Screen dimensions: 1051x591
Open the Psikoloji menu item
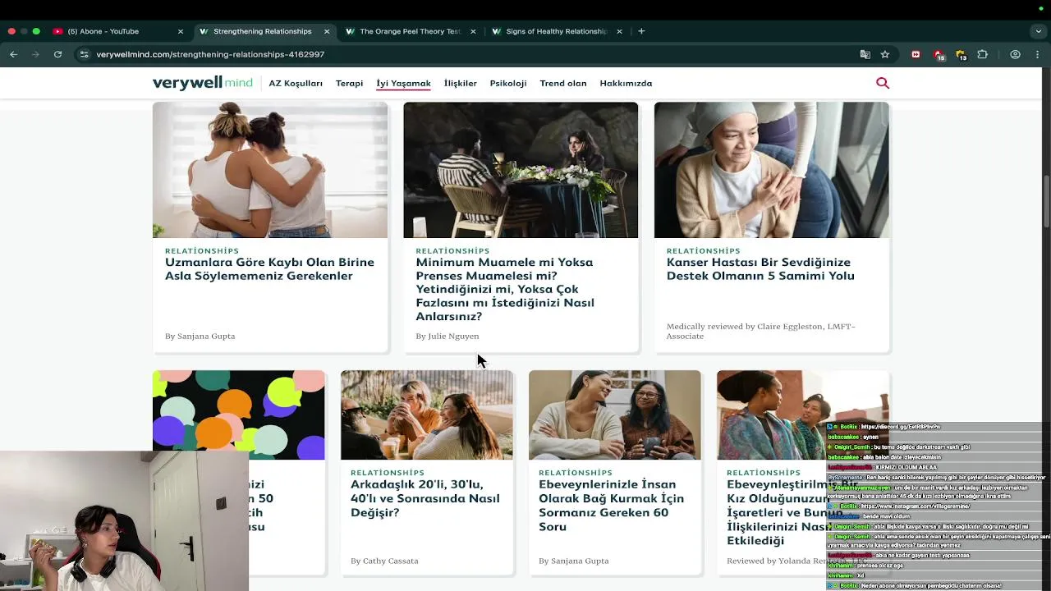508,83
